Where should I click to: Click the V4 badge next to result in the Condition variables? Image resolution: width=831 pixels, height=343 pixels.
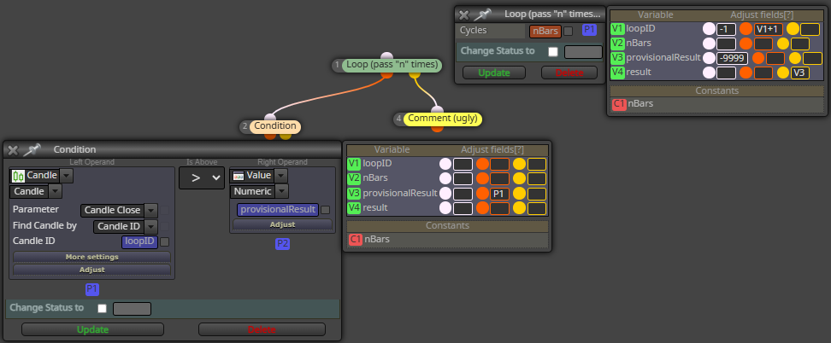coord(353,208)
